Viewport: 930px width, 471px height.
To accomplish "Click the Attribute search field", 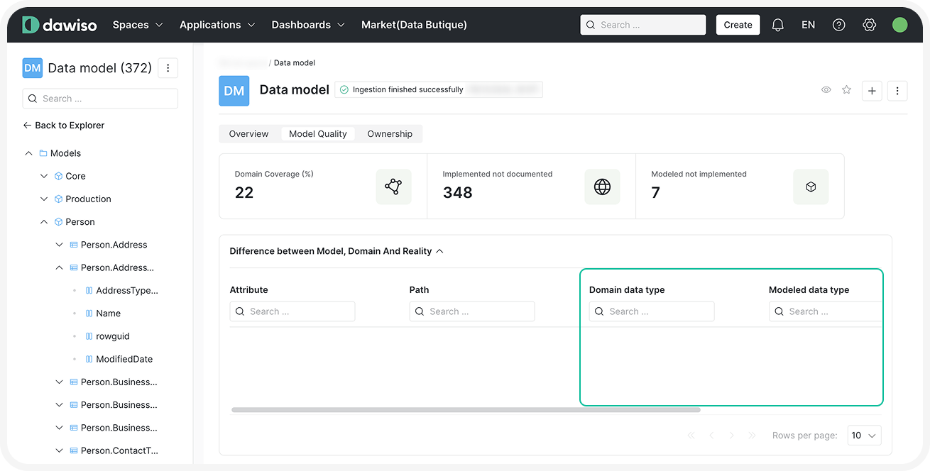I will [x=292, y=311].
